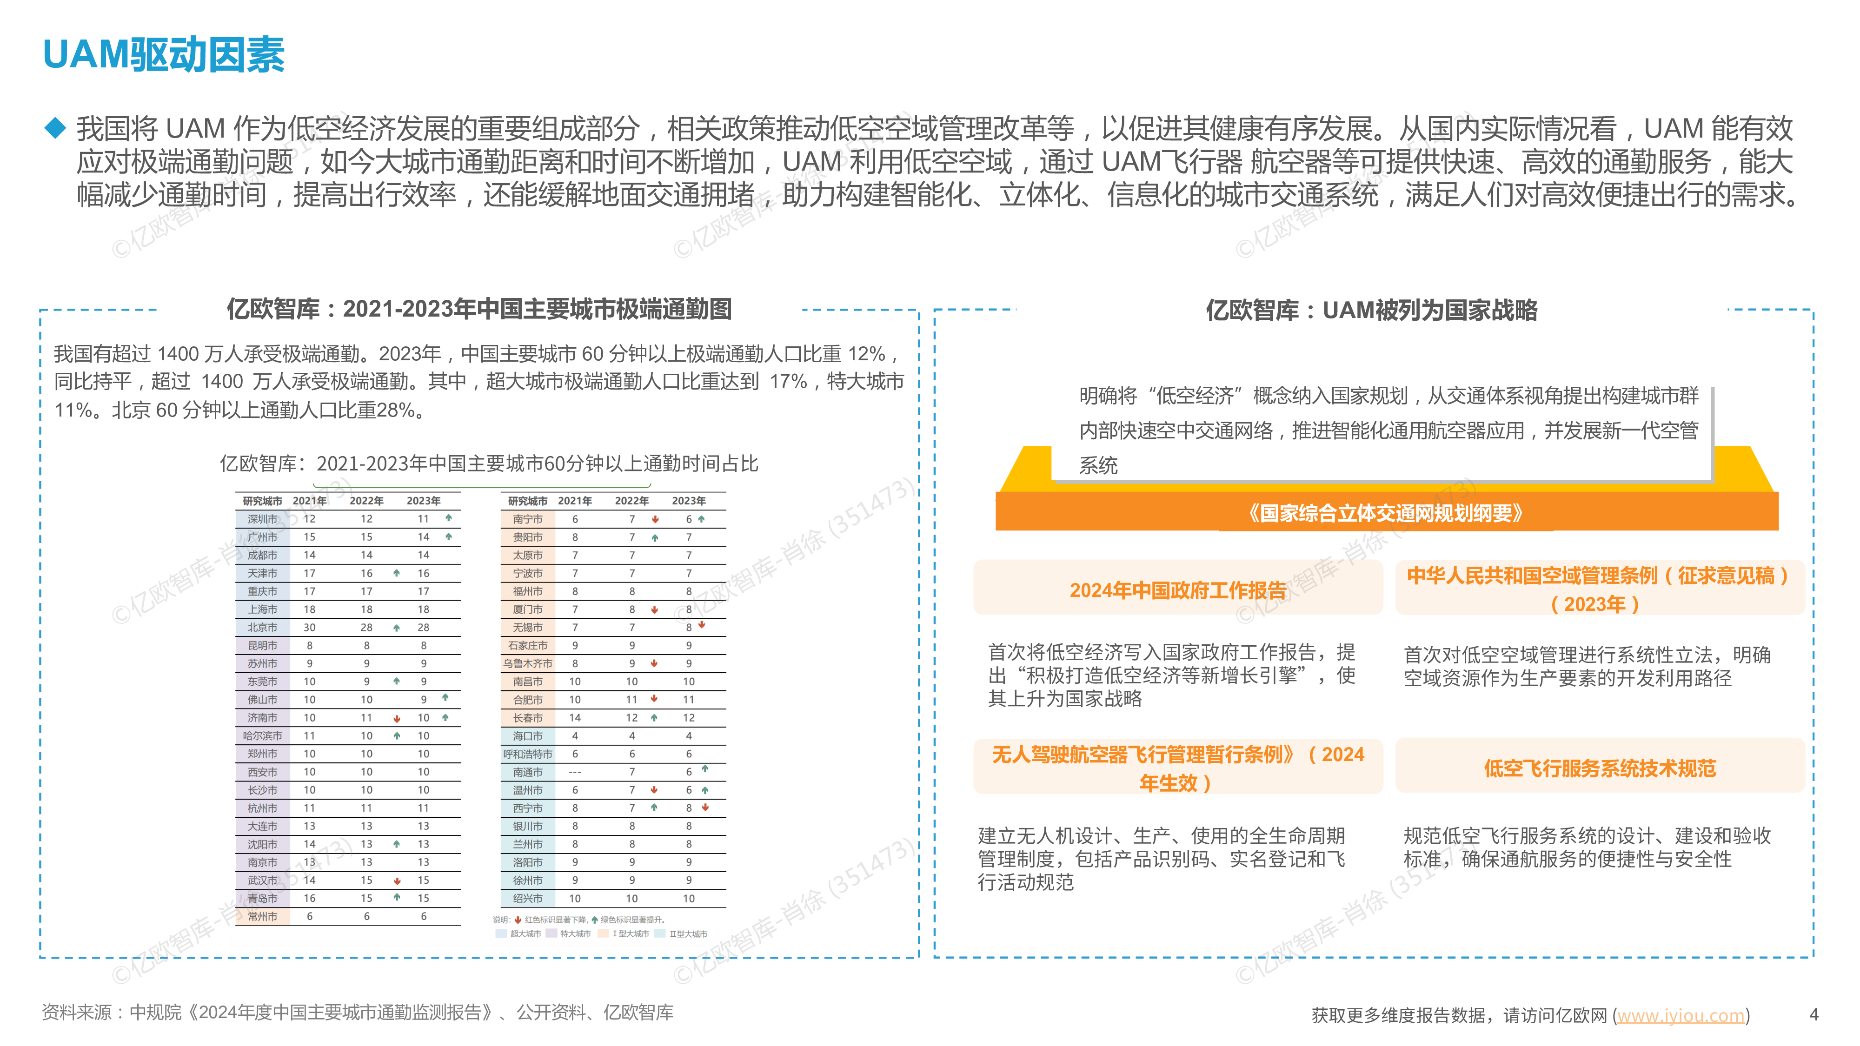Click the green up arrow in 沈阳市 row
The width and height of the screenshot is (1860, 1046).
coord(396,843)
